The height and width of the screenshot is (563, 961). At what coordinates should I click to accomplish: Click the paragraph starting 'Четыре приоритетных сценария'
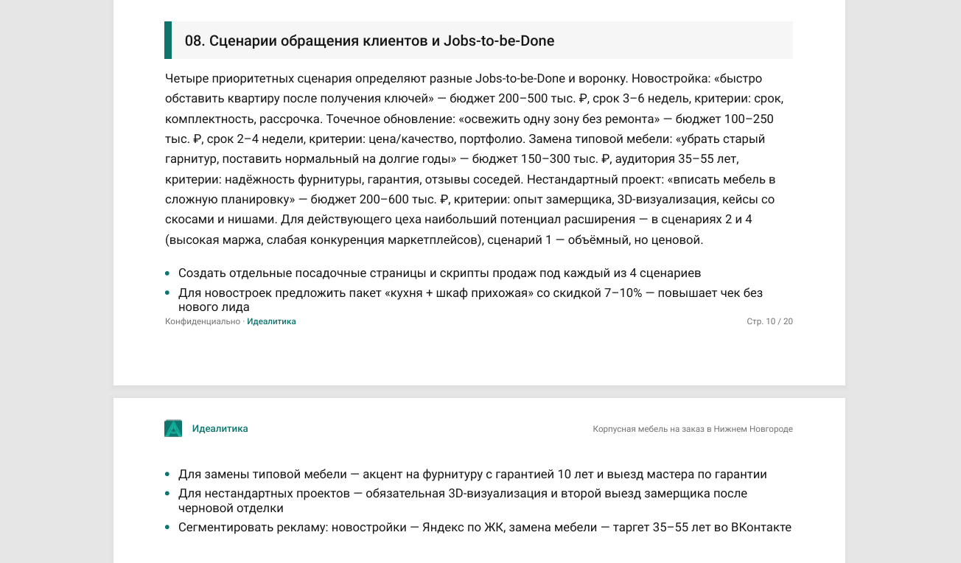478,159
